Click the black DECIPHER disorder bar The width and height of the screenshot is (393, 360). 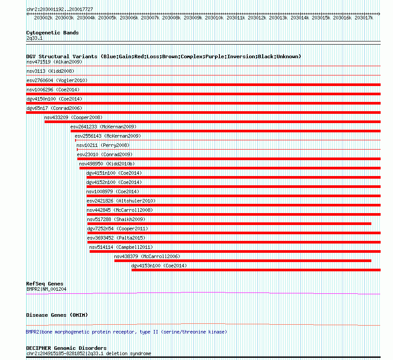pos(203,357)
